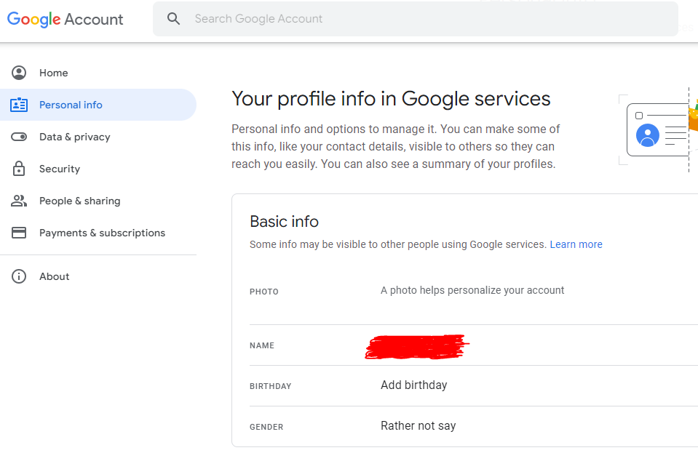Click the Data & privacy toggle icon
The height and width of the screenshot is (461, 698).
[x=19, y=137]
